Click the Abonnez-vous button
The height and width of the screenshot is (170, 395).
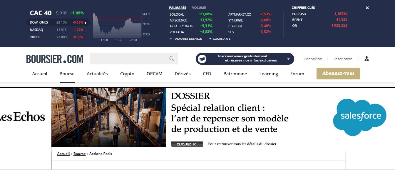pyautogui.click(x=338, y=74)
